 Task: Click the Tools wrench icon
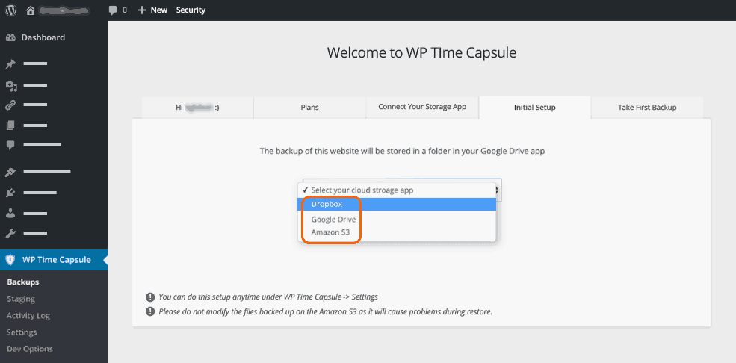tap(10, 233)
